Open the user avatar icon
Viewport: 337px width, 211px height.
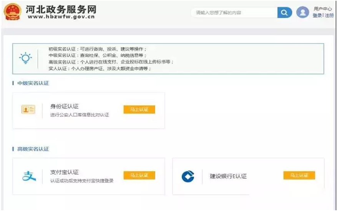303,12
